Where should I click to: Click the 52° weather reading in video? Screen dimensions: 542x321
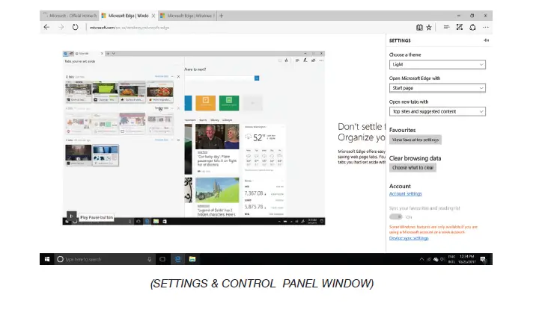260,138
